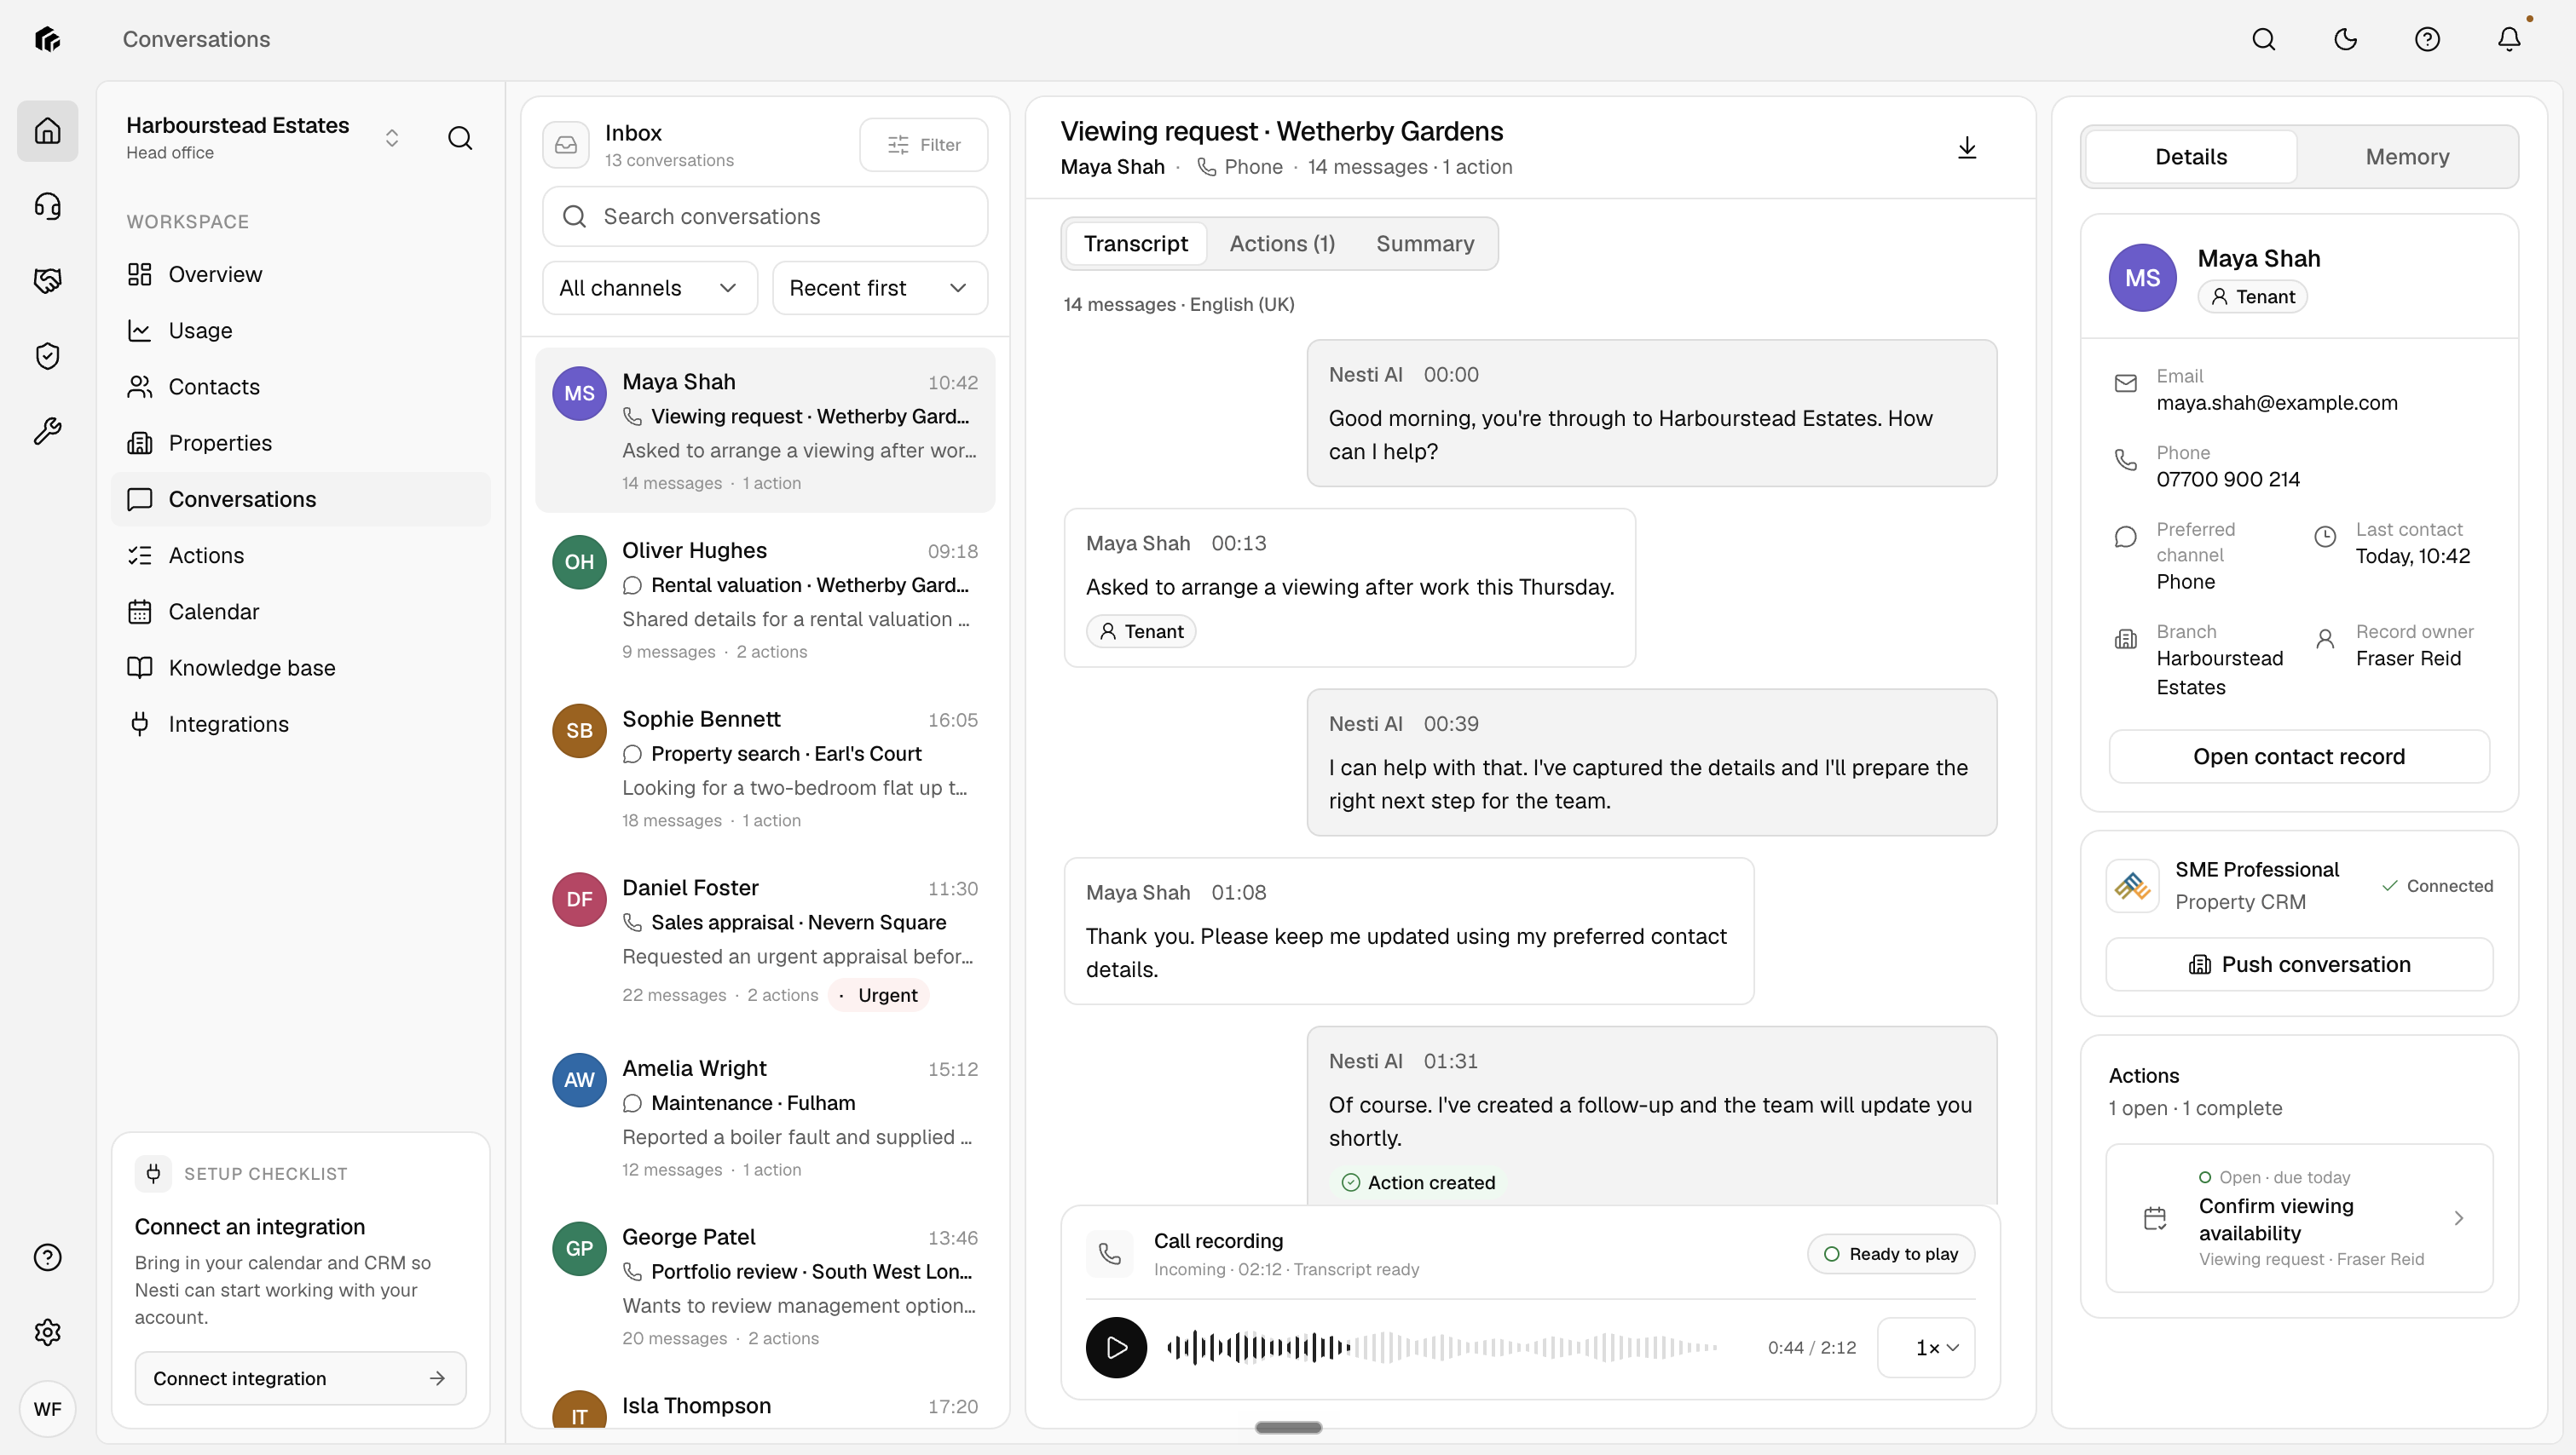Open Oliver Hughes' Rental valuation conversation
This screenshot has width=2576, height=1455.
pos(765,600)
